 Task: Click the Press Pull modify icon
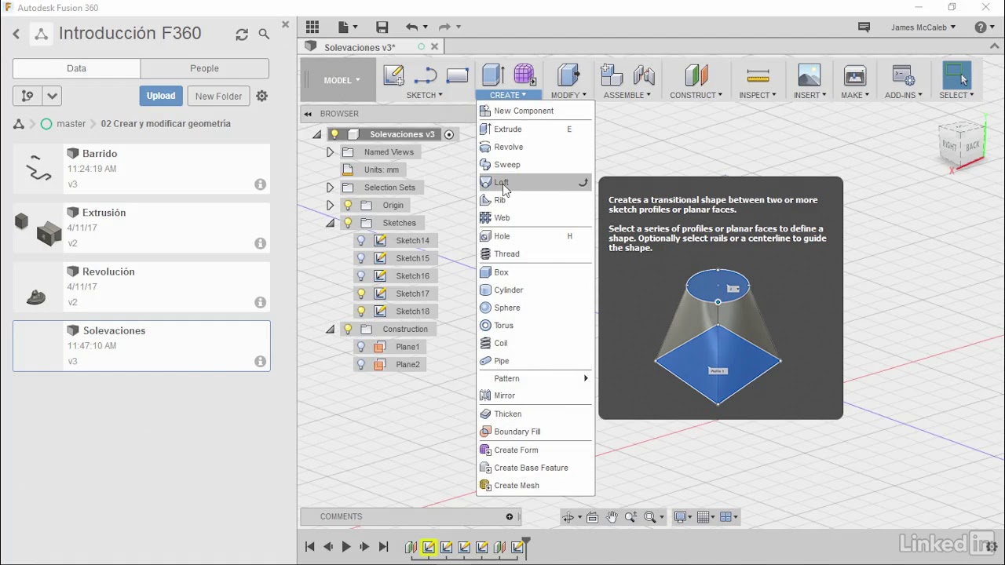pyautogui.click(x=568, y=75)
